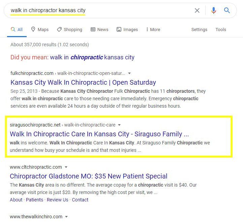
Task: Switch to the Shopping tab
Action: (x=69, y=29)
